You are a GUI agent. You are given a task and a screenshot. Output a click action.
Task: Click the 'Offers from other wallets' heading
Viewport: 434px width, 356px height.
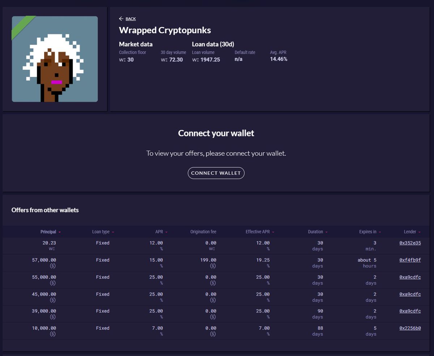pyautogui.click(x=45, y=210)
